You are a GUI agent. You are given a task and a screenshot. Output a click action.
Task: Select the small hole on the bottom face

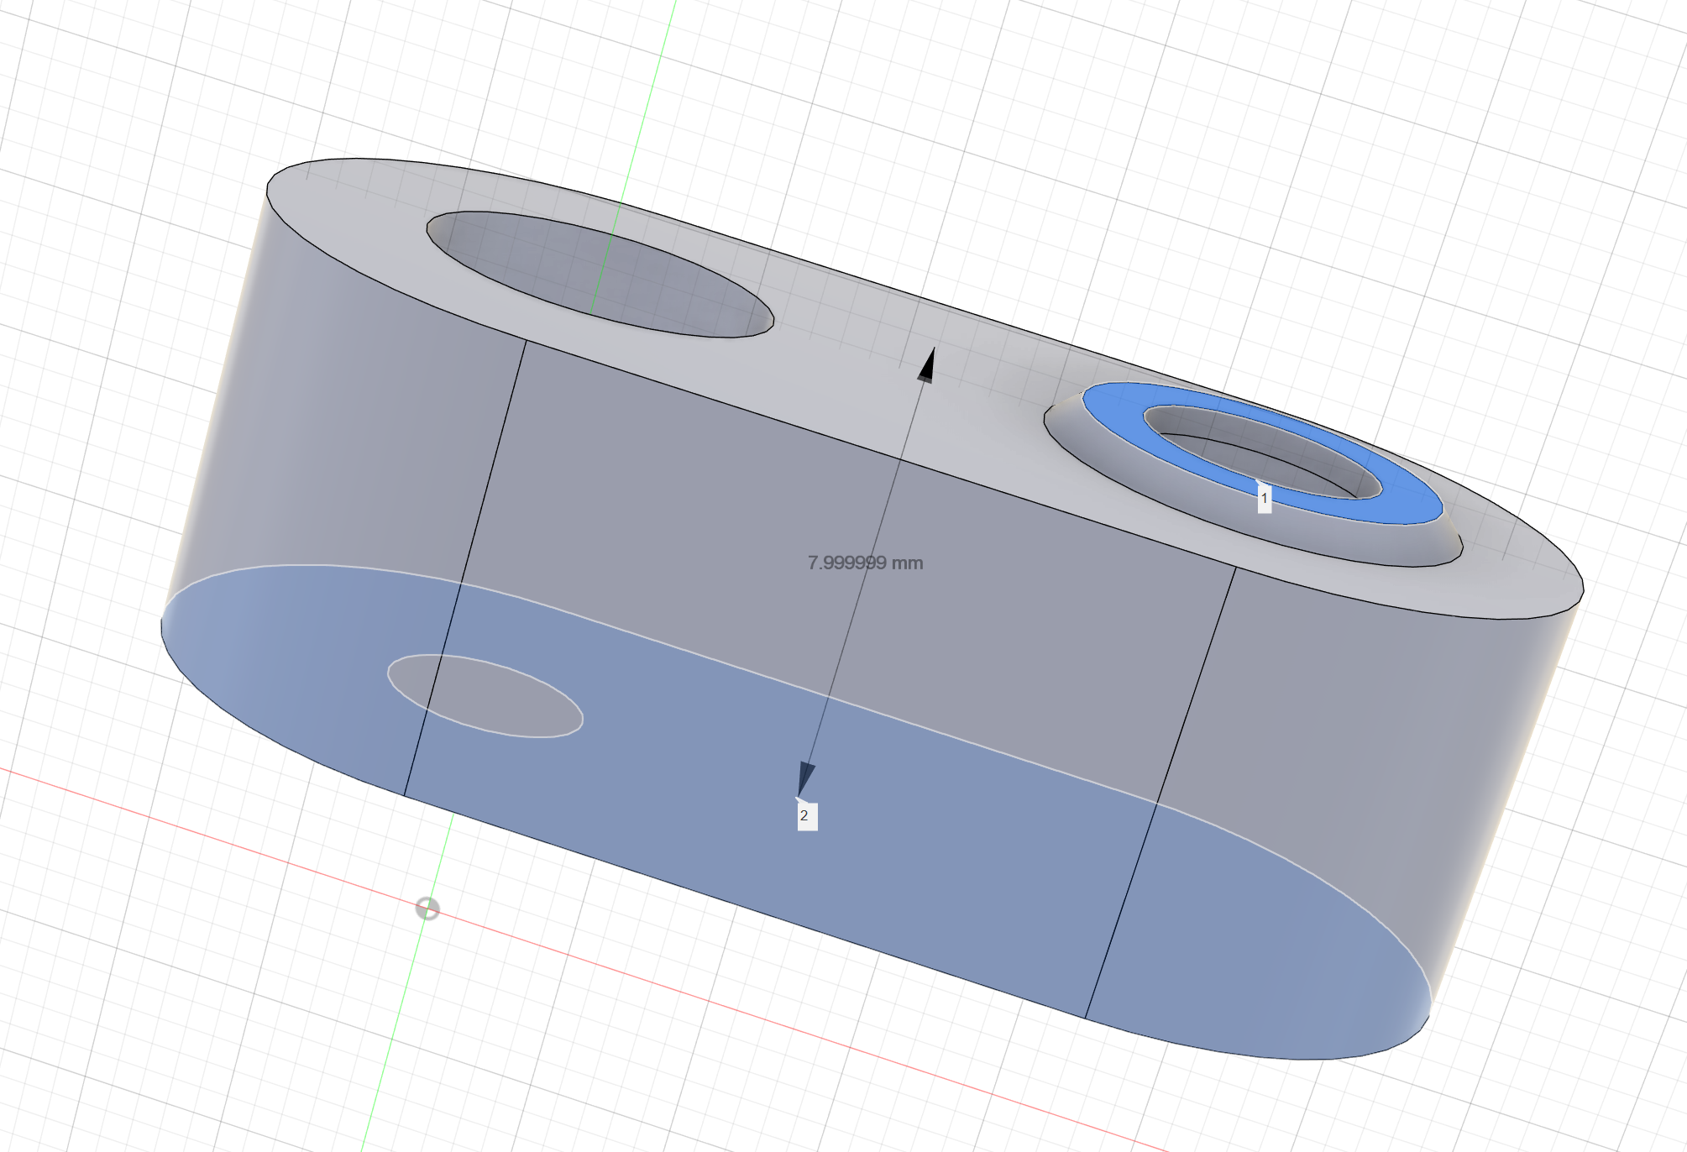[485, 696]
